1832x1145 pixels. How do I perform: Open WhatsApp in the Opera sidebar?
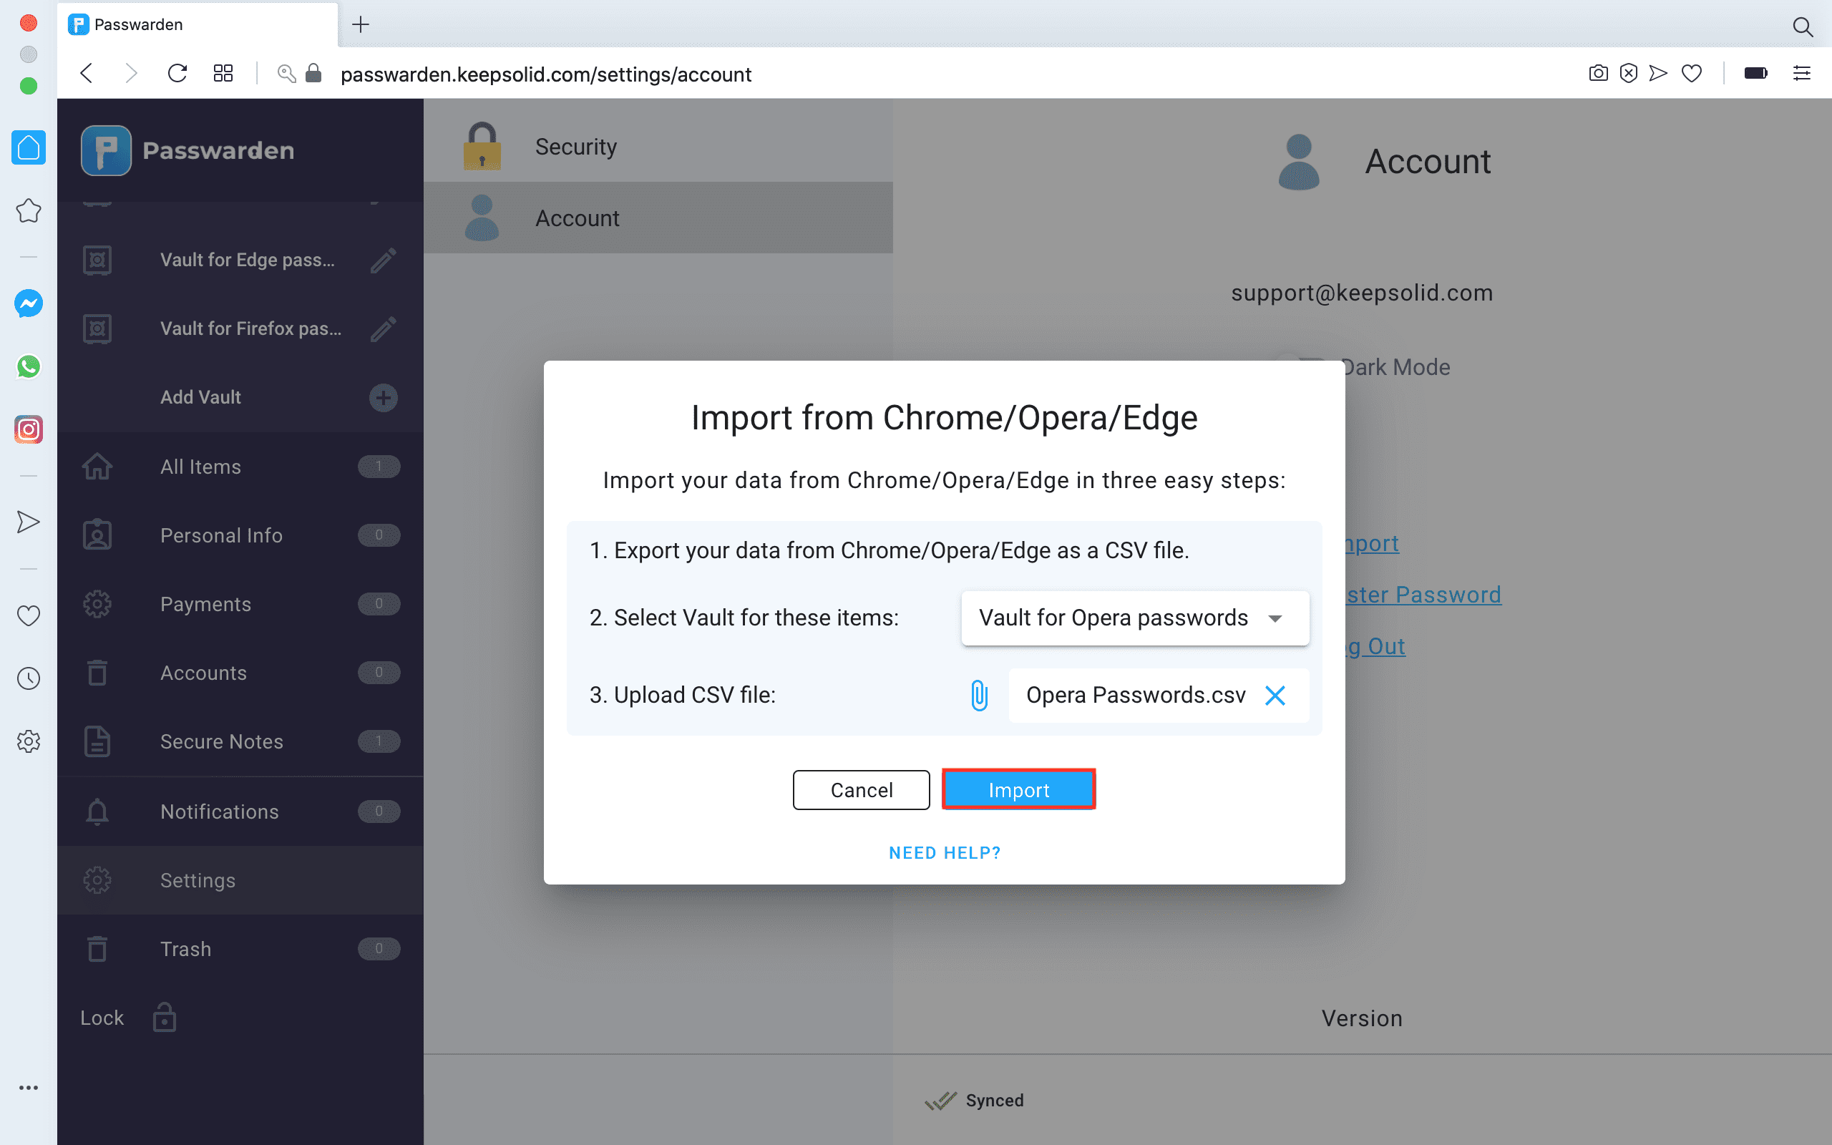tap(29, 366)
